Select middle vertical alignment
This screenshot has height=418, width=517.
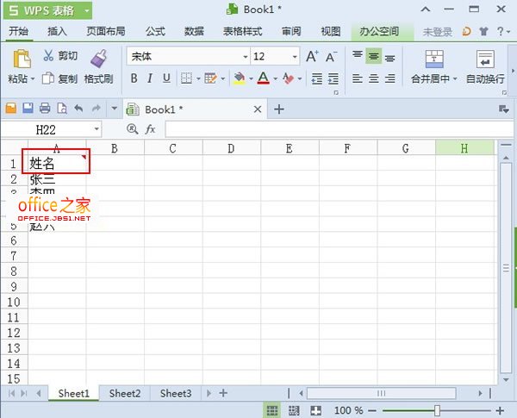(374, 56)
